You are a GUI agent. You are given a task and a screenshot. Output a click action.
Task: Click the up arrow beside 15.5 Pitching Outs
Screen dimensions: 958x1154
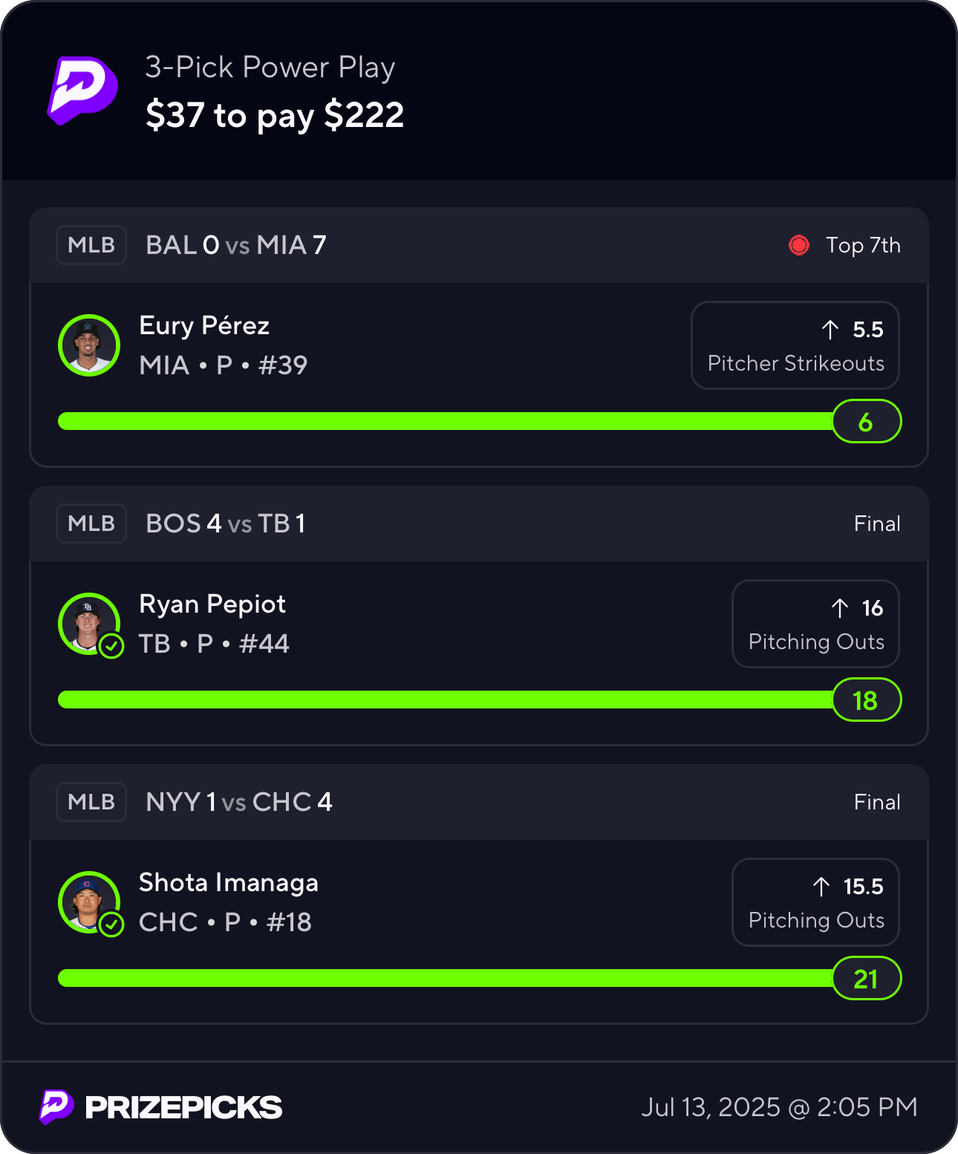(821, 887)
